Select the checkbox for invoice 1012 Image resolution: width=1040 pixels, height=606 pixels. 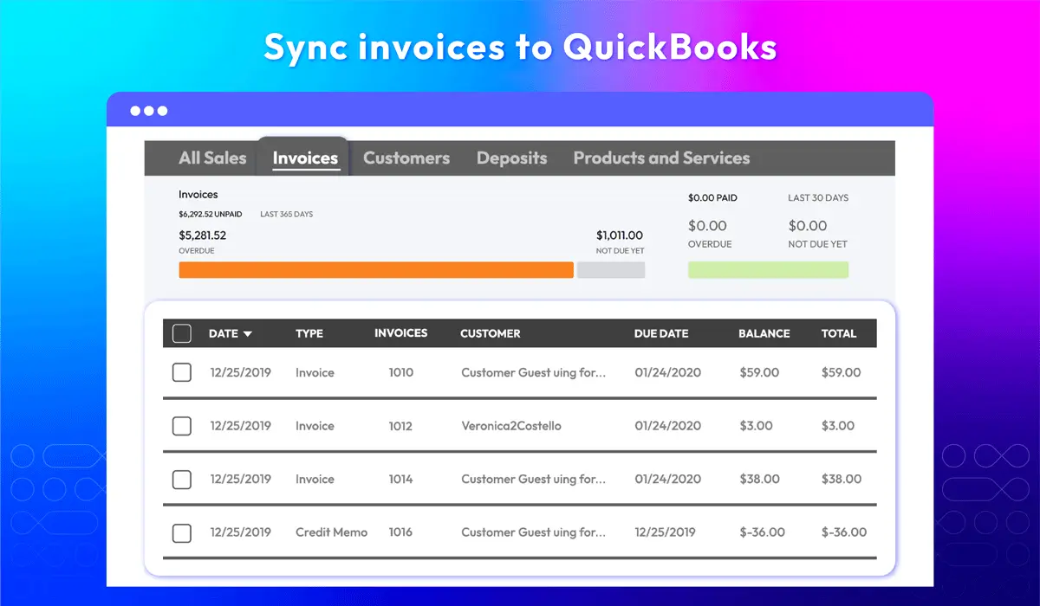click(x=182, y=426)
